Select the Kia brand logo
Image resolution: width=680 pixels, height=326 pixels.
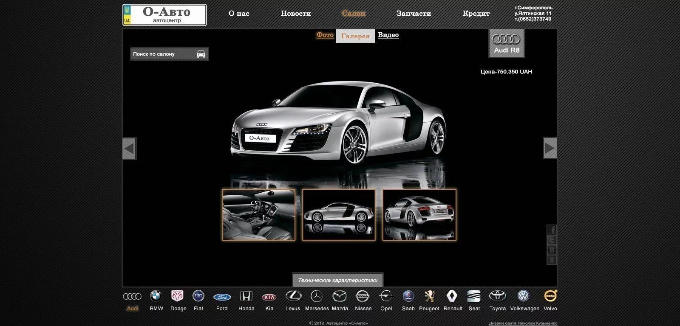(269, 297)
